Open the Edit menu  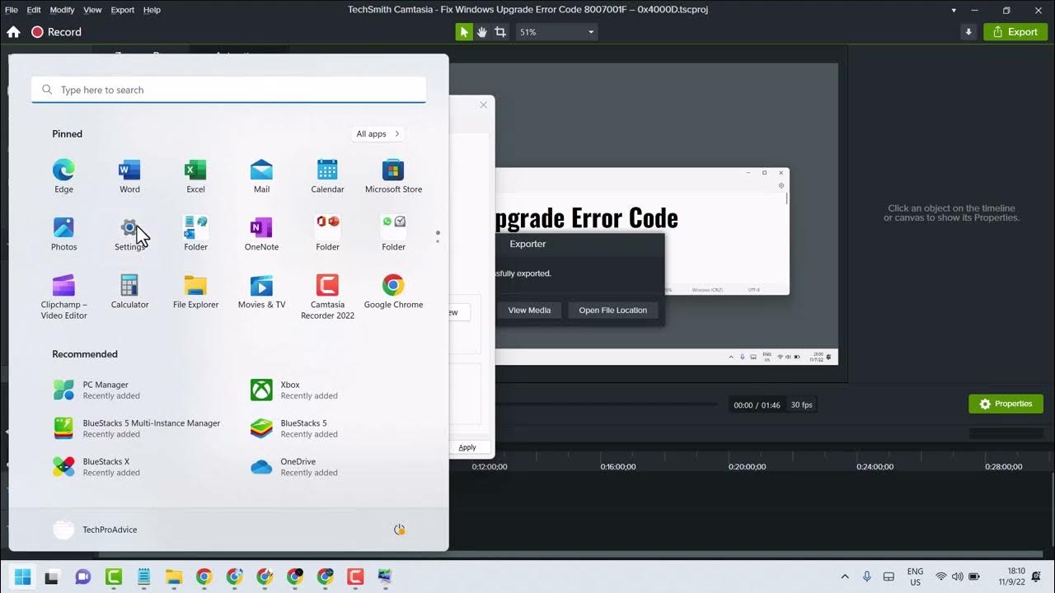tap(34, 10)
